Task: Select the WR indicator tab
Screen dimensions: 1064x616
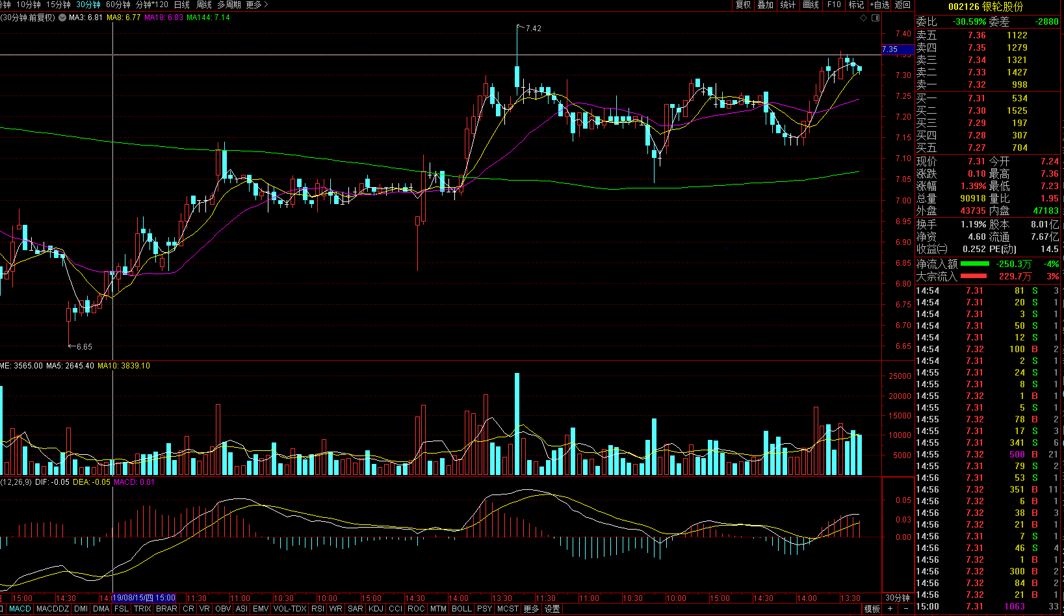Action: [335, 609]
